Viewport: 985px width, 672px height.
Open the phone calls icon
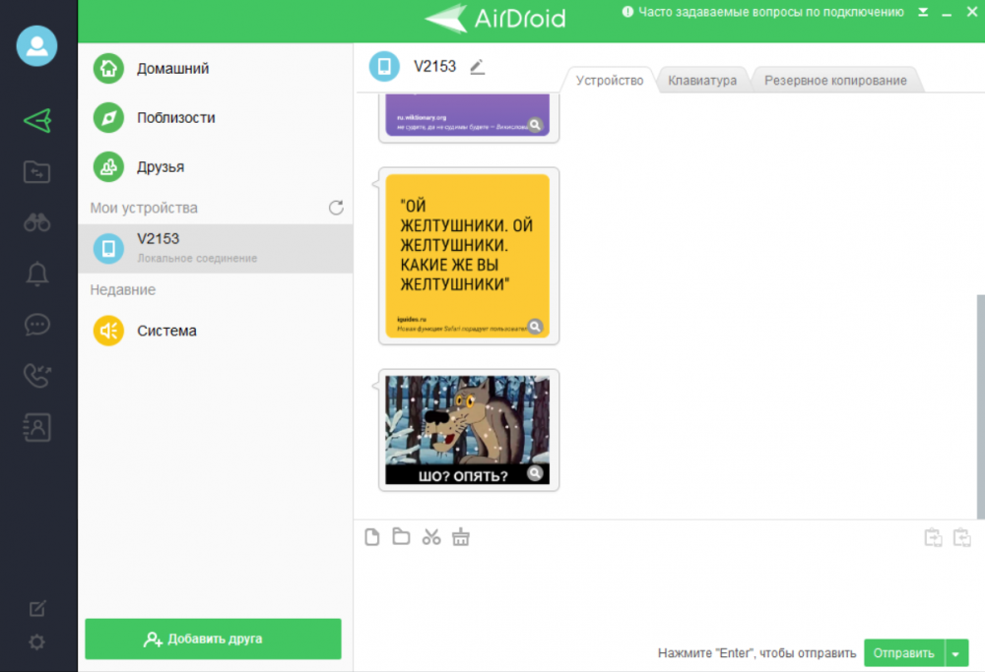(x=37, y=376)
